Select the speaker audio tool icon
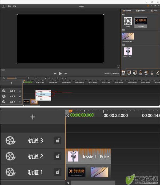Image resolution: width=160 pixels, height=185 pixels. point(146,73)
